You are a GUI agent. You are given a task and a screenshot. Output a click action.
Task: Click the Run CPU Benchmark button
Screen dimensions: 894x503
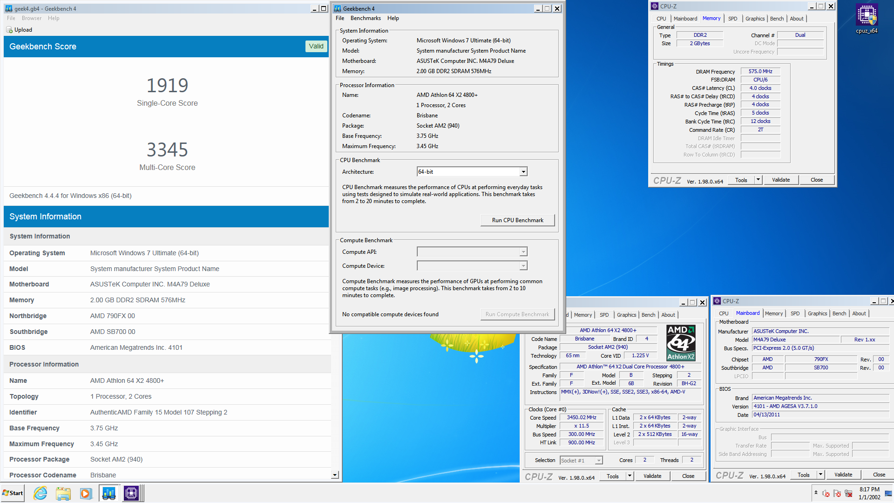517,220
